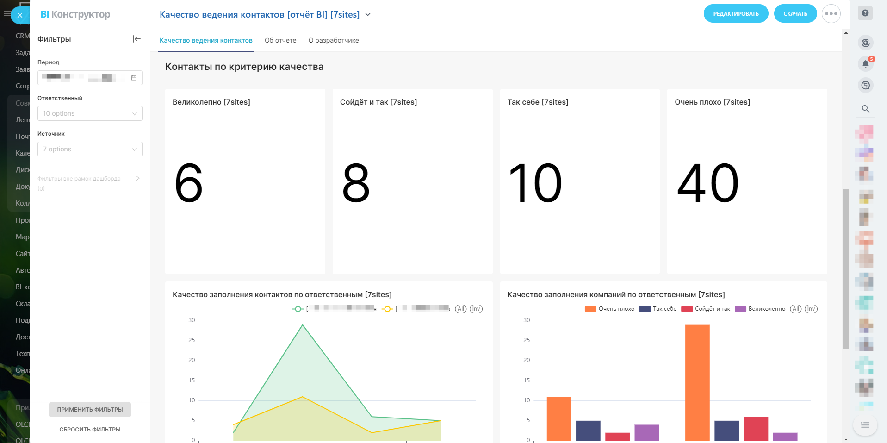Click the СКАЧАТЬ button
Image resolution: width=887 pixels, height=443 pixels.
click(795, 14)
